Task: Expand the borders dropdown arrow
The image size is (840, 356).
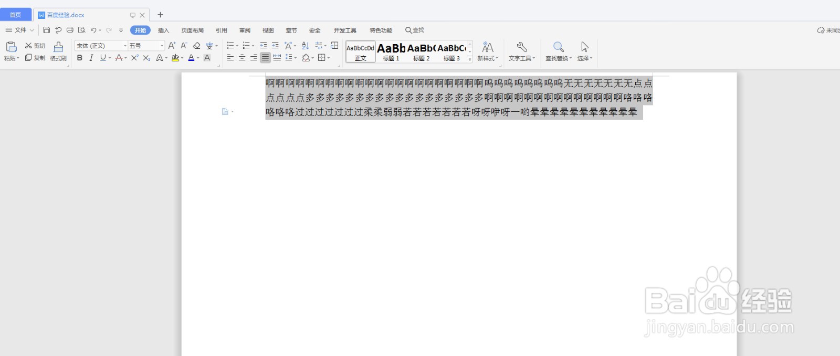Action: pos(329,58)
